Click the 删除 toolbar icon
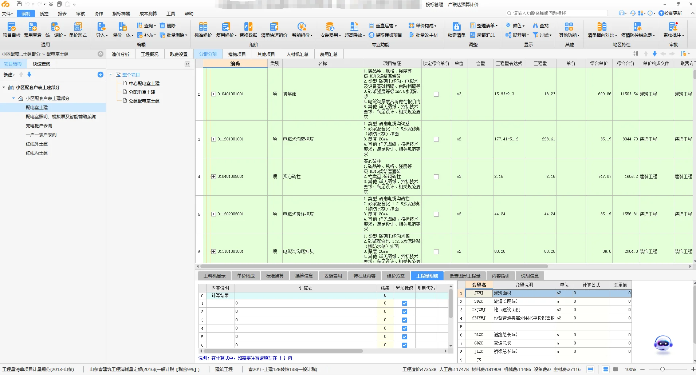This screenshot has width=696, height=375. 168,25
